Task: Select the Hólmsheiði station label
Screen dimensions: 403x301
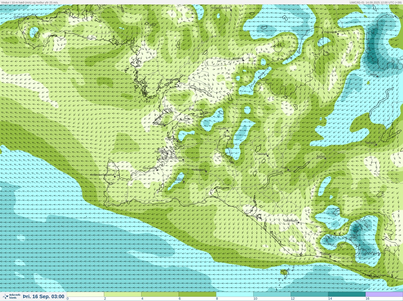Action: (175, 158)
